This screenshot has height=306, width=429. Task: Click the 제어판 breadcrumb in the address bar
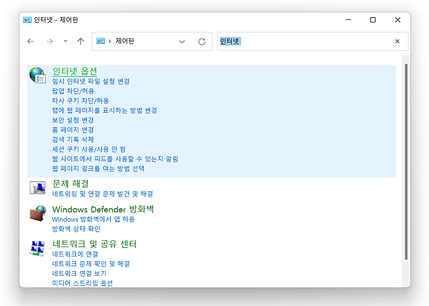(x=125, y=41)
